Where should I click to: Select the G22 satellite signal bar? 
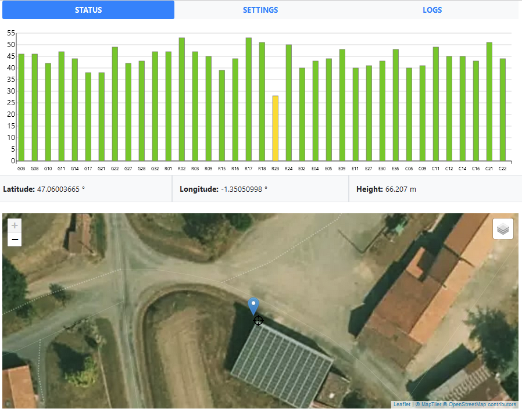point(115,104)
